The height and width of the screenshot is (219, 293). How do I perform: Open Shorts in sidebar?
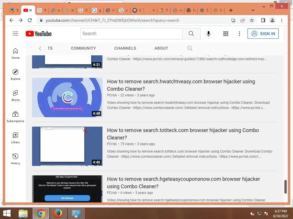[15, 96]
